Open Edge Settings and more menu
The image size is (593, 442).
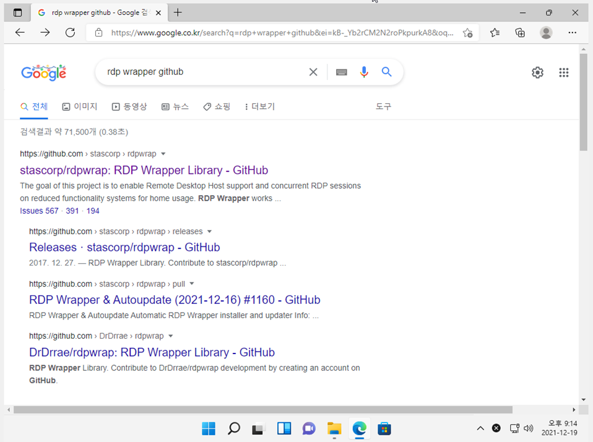pyautogui.click(x=572, y=33)
